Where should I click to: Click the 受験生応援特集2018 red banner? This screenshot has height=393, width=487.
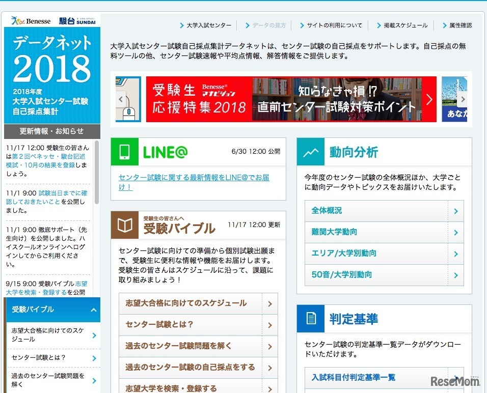pos(291,99)
